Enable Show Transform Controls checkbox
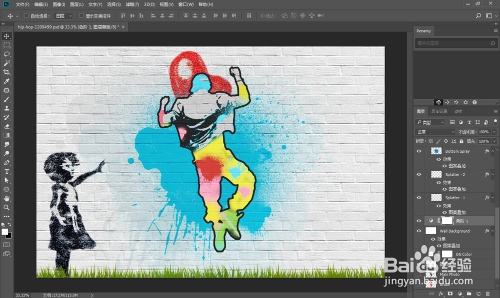Image resolution: width=500 pixels, height=298 pixels. coord(81,15)
